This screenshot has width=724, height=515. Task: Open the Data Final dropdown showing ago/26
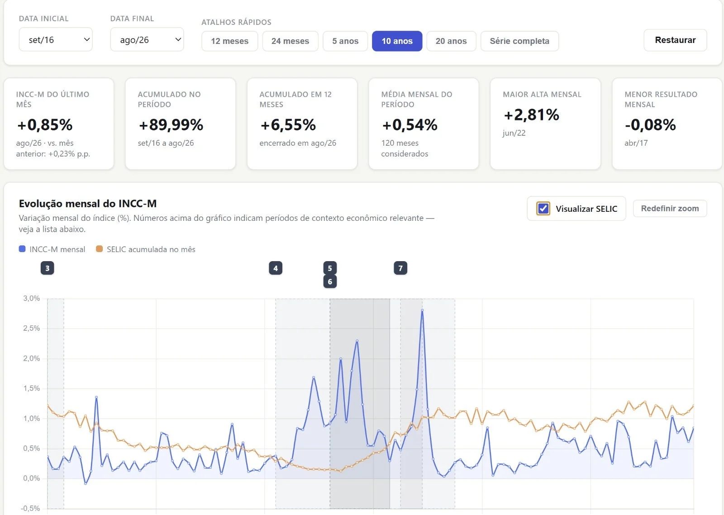coord(147,40)
